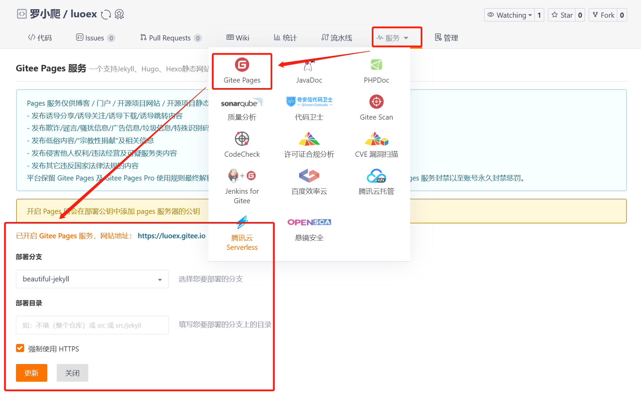Click the Star button

(x=562, y=15)
